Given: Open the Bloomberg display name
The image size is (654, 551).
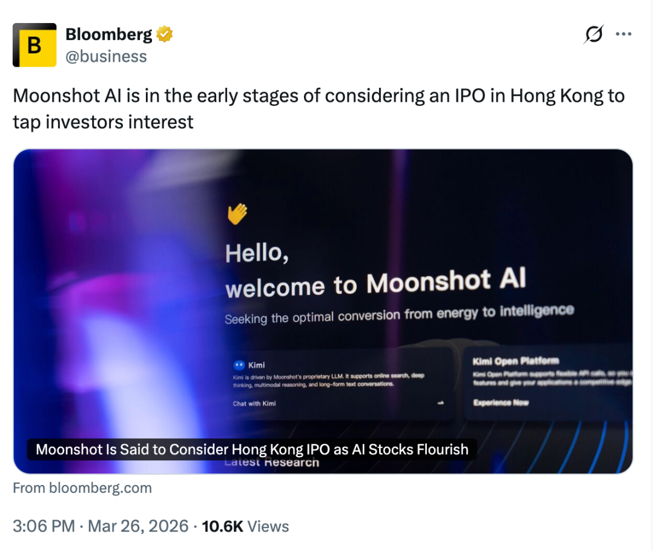Looking at the screenshot, I should coord(109,35).
